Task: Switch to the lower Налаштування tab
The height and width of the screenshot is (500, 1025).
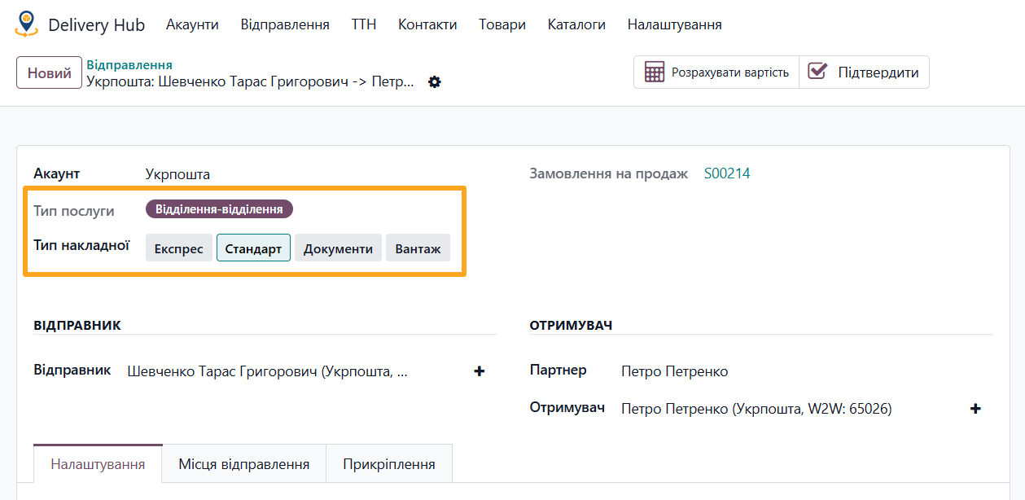Action: coord(98,464)
